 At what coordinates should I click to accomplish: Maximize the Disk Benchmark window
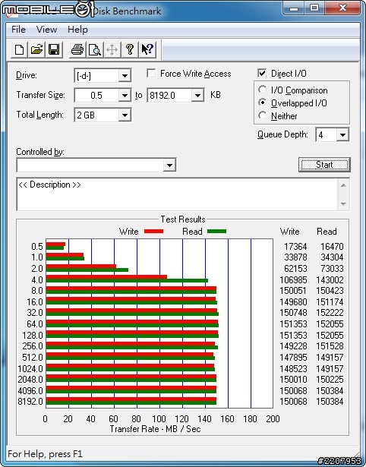(x=314, y=8)
